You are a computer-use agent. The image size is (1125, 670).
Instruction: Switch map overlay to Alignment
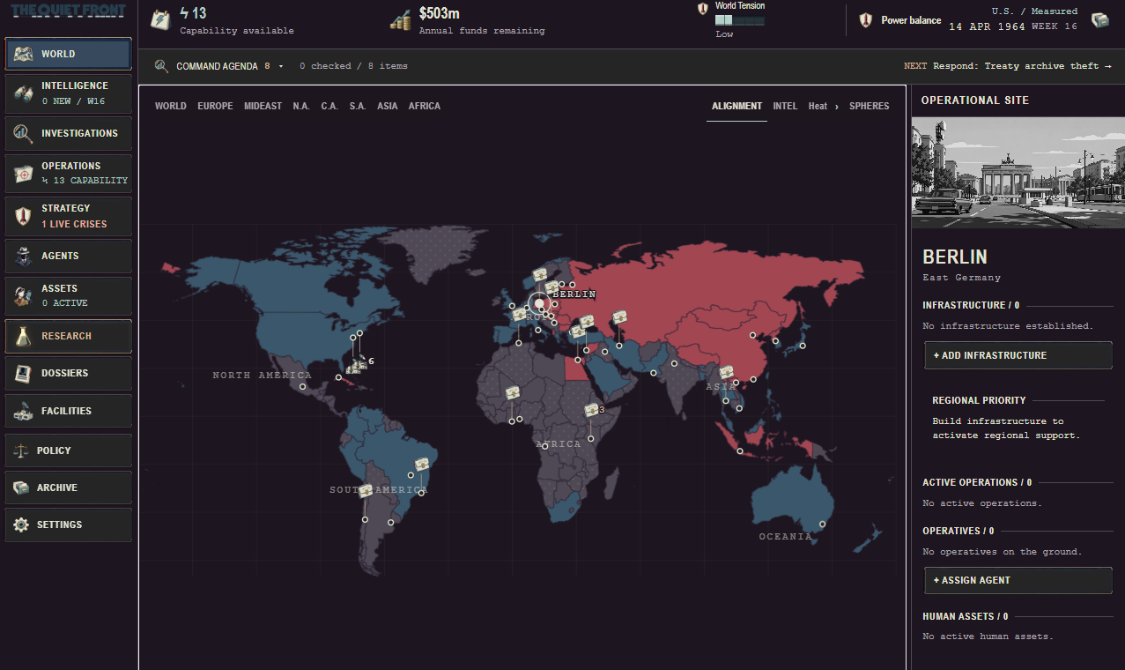pyautogui.click(x=736, y=106)
